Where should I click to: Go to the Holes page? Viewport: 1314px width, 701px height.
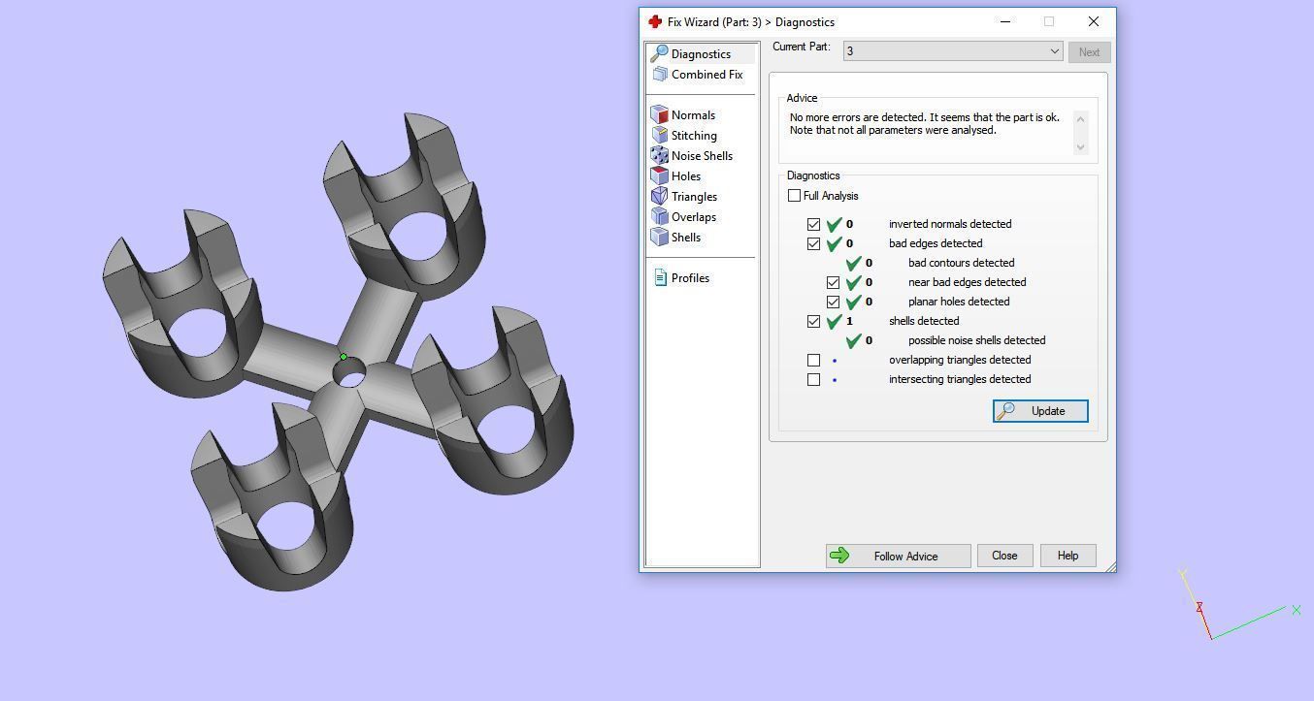coord(686,175)
